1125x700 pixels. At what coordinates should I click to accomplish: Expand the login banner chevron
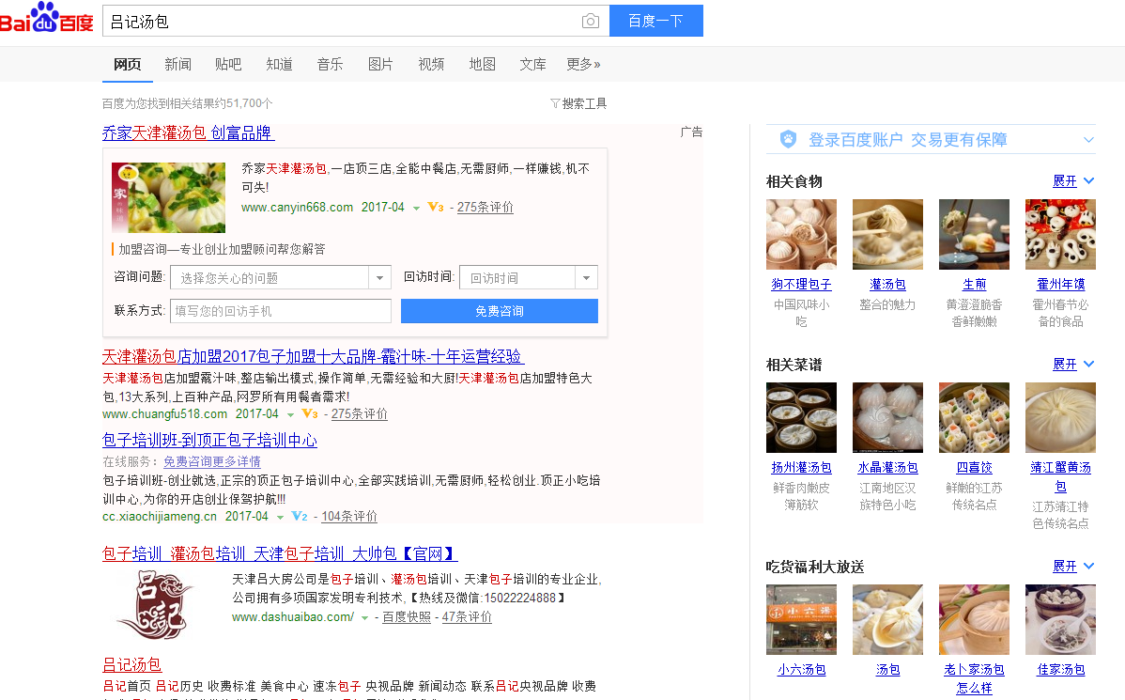1088,139
